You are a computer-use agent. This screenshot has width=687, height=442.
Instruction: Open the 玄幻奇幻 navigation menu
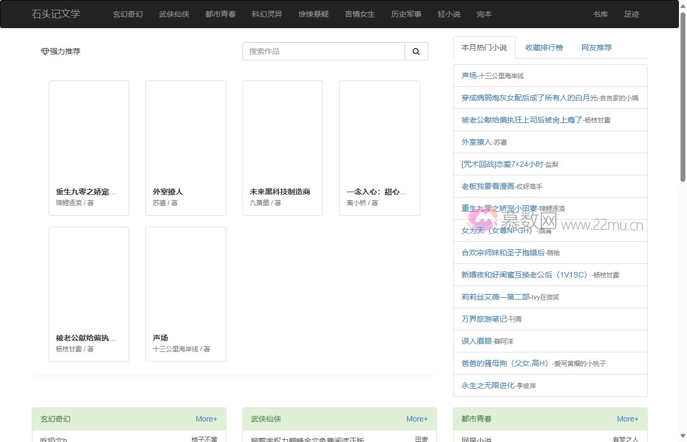click(x=127, y=14)
